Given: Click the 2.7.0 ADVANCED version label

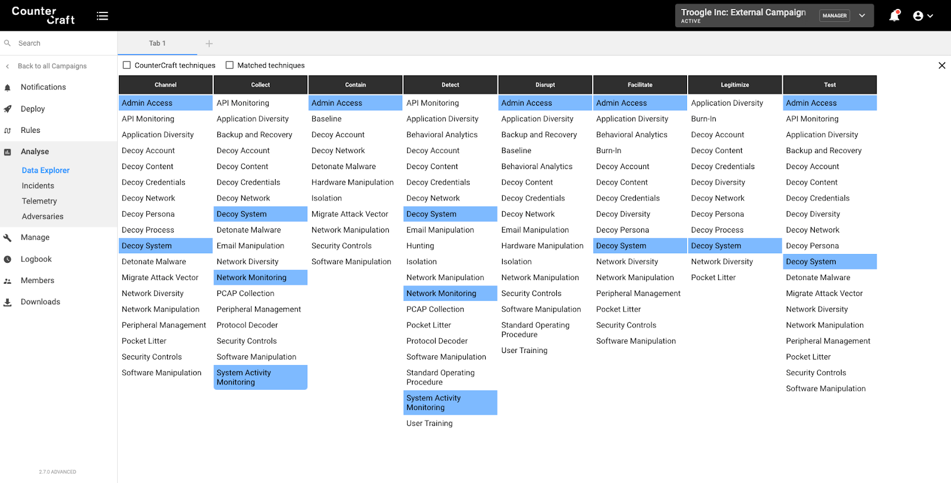Looking at the screenshot, I should point(58,472).
